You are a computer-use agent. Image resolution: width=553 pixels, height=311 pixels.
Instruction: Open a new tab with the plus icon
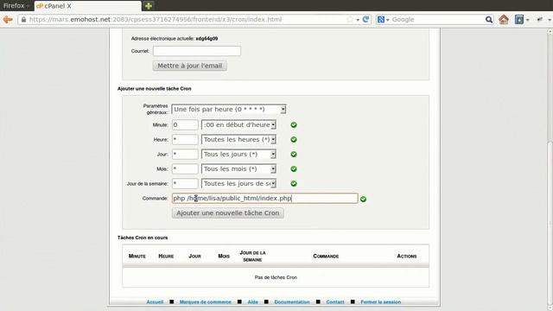pyautogui.click(x=149, y=6)
